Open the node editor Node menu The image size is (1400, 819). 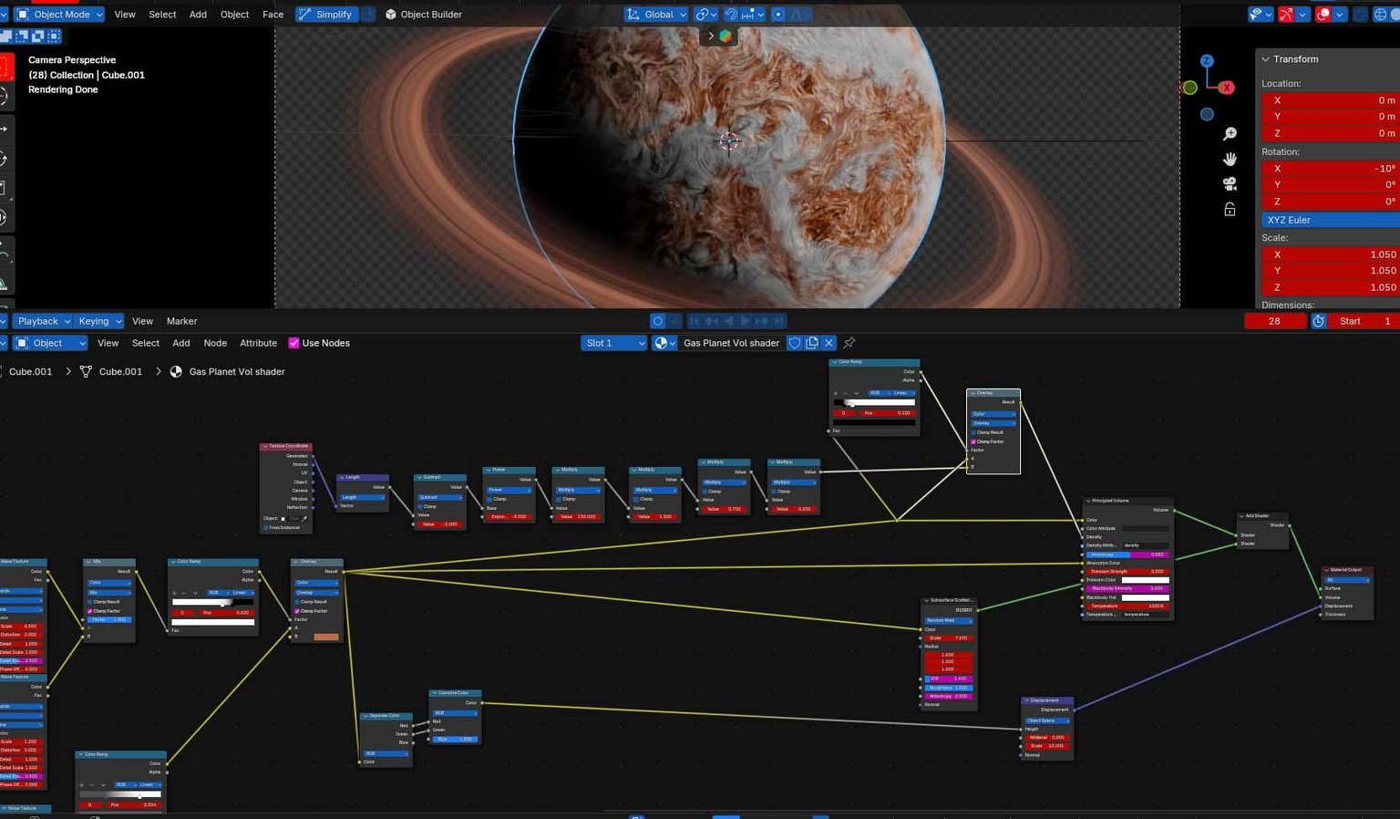215,343
